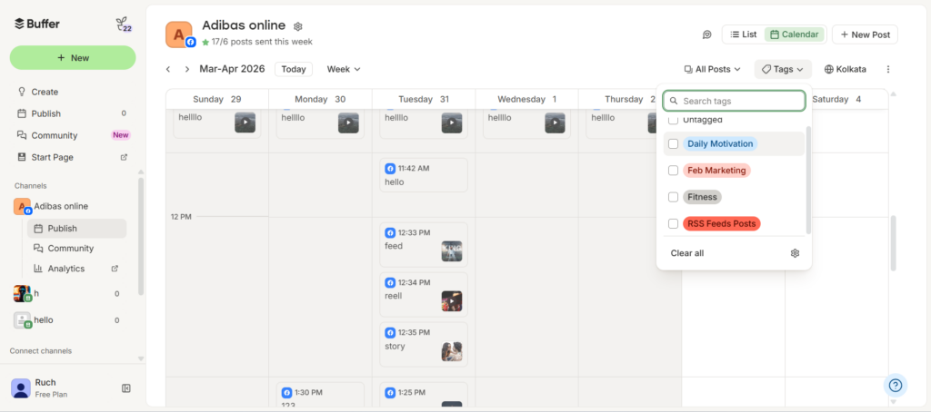Open the All Posts filter dropdown
This screenshot has height=412, width=931.
(712, 69)
